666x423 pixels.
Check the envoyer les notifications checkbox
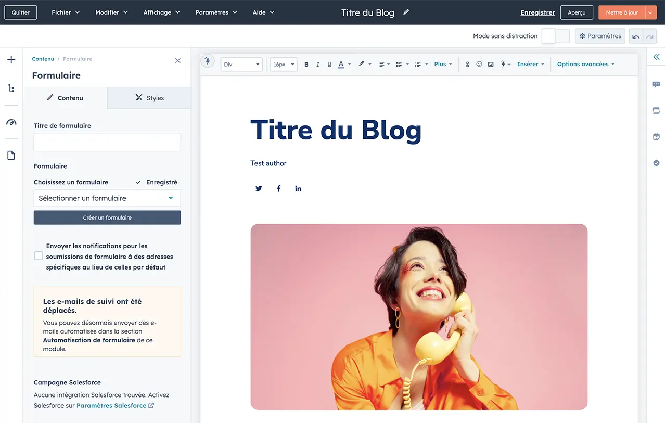(x=39, y=256)
